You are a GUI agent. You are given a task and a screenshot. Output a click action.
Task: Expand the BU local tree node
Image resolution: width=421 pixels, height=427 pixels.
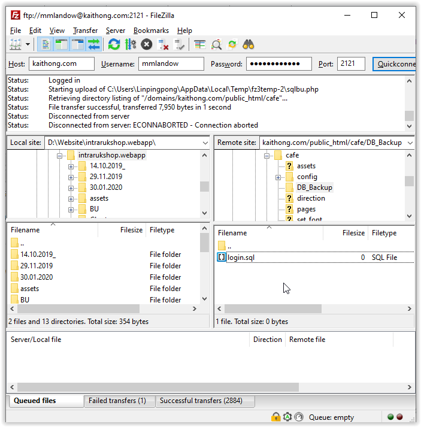pos(71,210)
